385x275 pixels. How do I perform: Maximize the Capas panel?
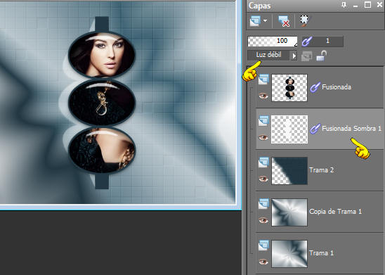coord(367,5)
